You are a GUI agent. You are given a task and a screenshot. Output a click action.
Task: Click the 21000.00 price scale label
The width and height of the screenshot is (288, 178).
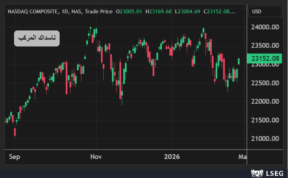coord(265,139)
